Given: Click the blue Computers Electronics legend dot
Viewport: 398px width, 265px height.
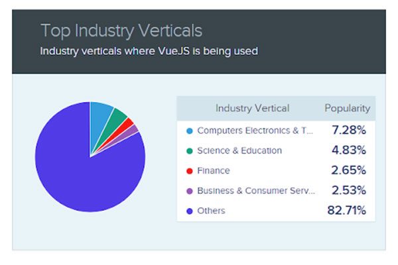Looking at the screenshot, I should point(190,131).
